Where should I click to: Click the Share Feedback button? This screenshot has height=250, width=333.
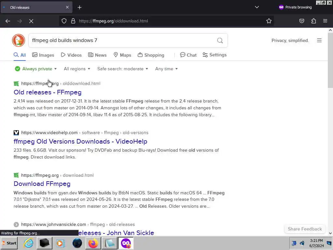point(305,229)
